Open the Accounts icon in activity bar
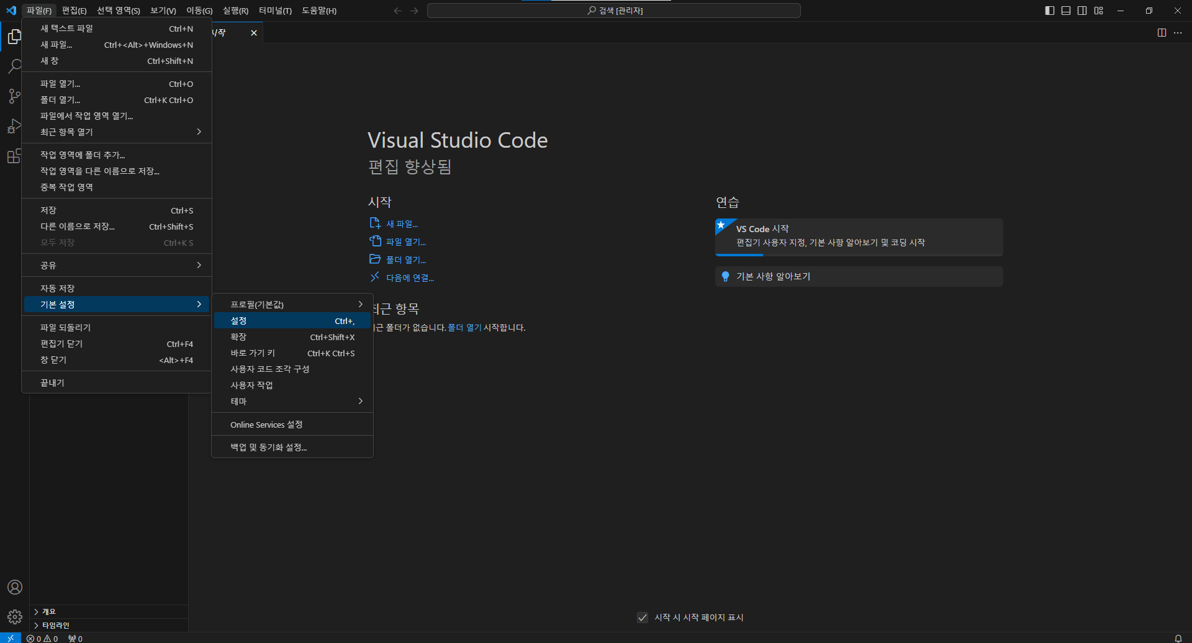 [x=15, y=587]
